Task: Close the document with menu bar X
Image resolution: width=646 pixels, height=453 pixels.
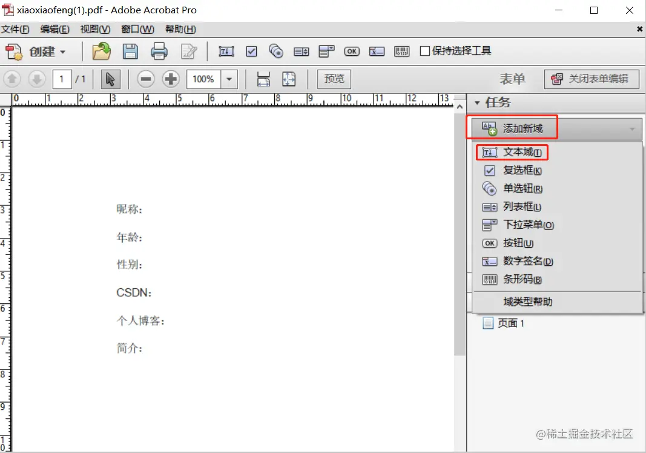Action: point(639,29)
